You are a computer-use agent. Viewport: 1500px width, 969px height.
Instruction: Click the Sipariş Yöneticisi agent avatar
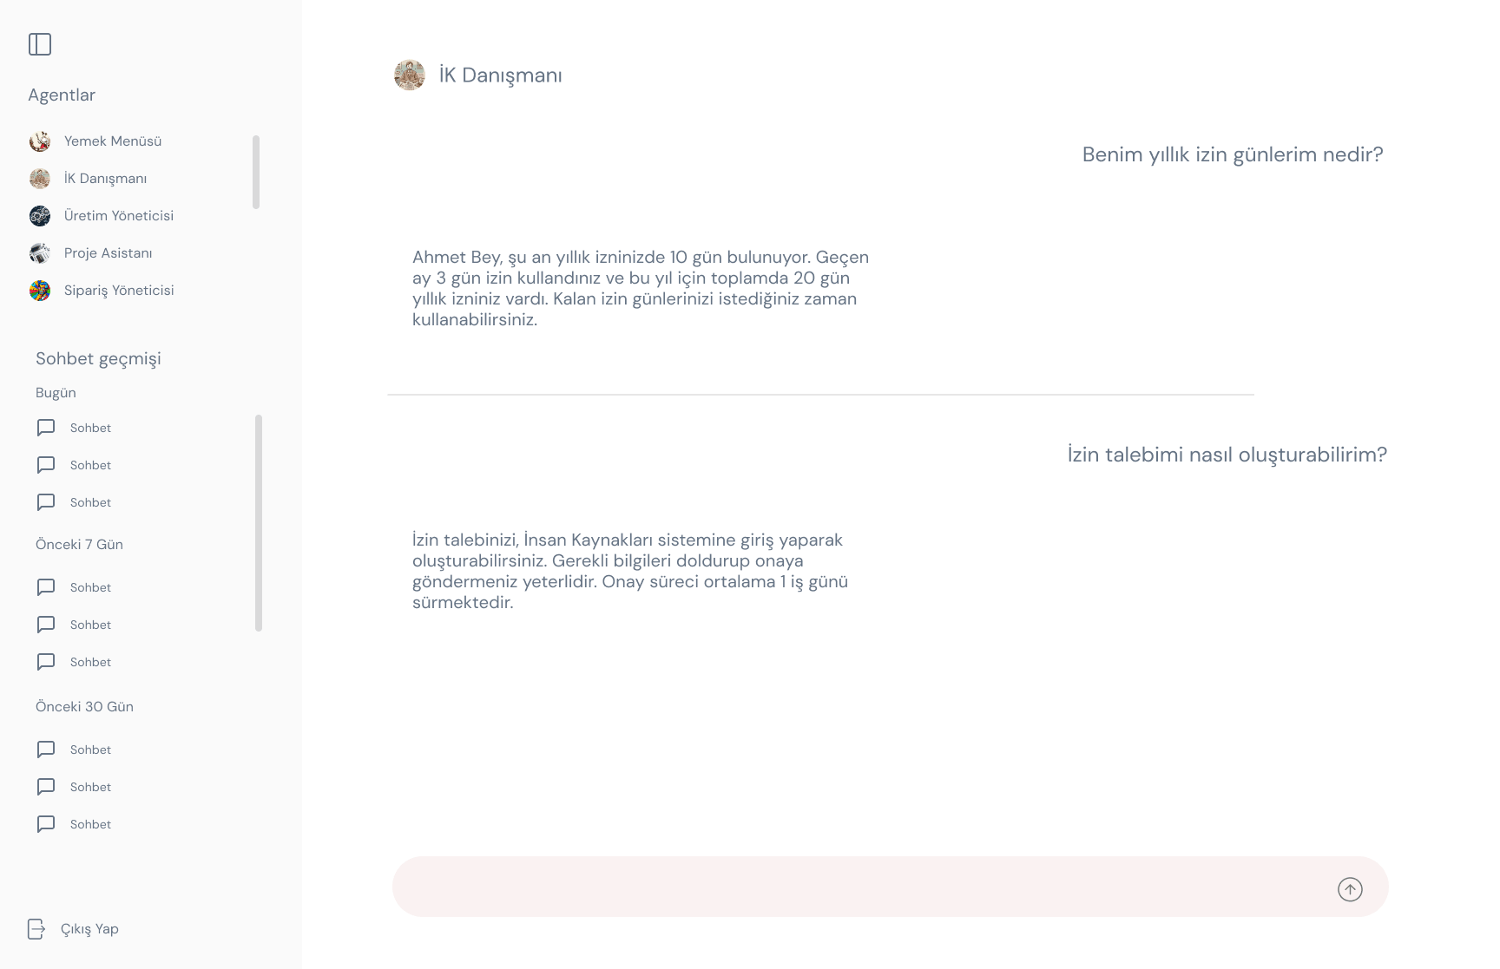[40, 291]
